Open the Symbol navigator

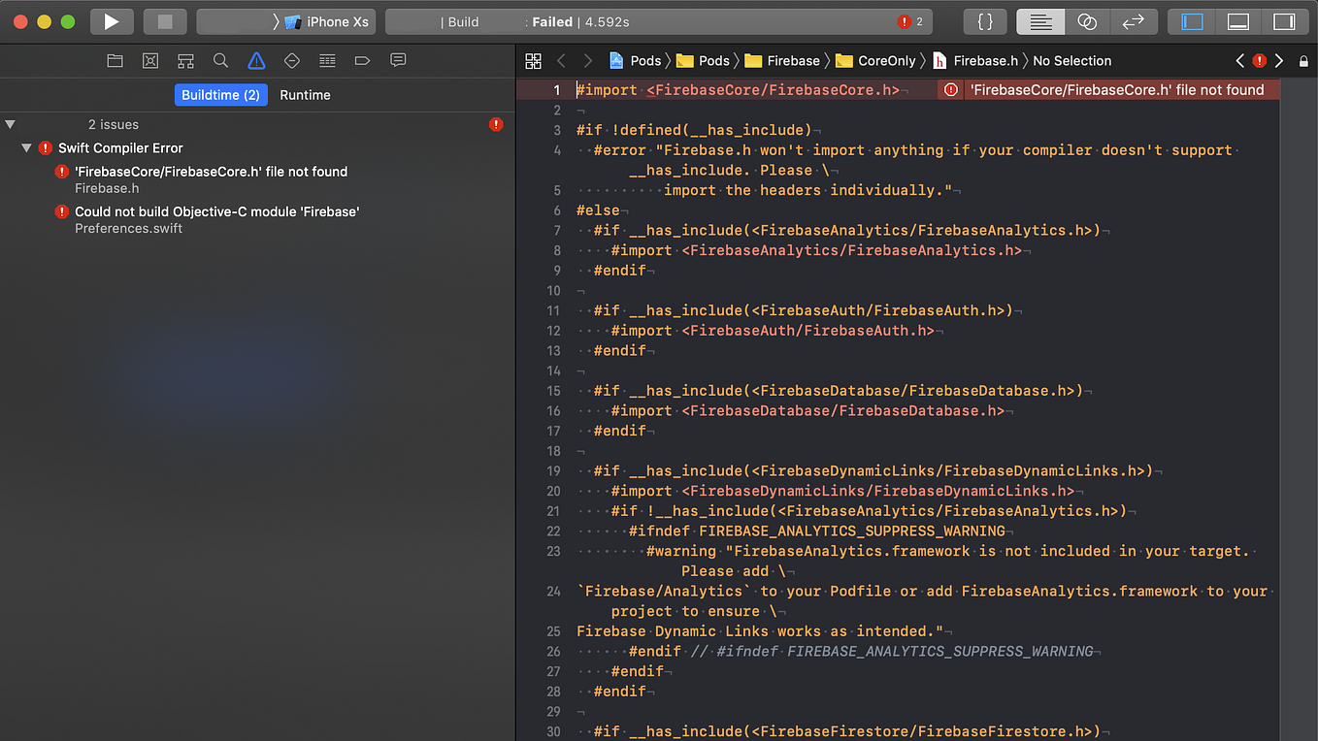point(185,60)
